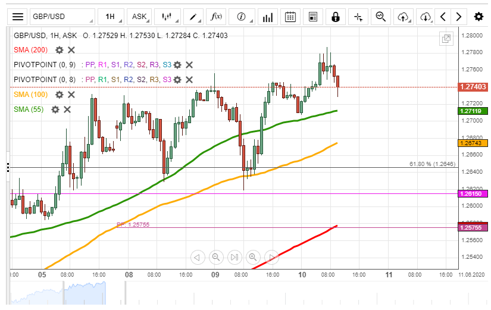The height and width of the screenshot is (310, 491).
Task: Open chart settings gear in toolbar
Action: [x=479, y=17]
